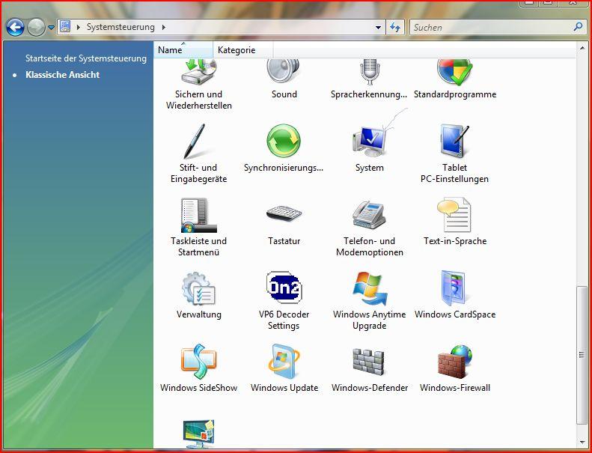The image size is (592, 453).
Task: Click the scrollbar down arrow
Action: (582, 442)
